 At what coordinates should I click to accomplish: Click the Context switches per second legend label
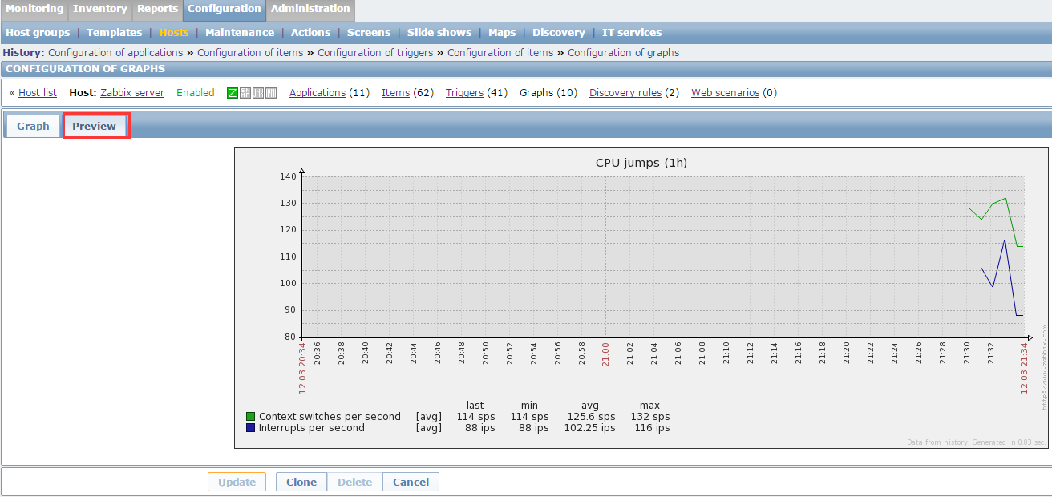pos(330,417)
